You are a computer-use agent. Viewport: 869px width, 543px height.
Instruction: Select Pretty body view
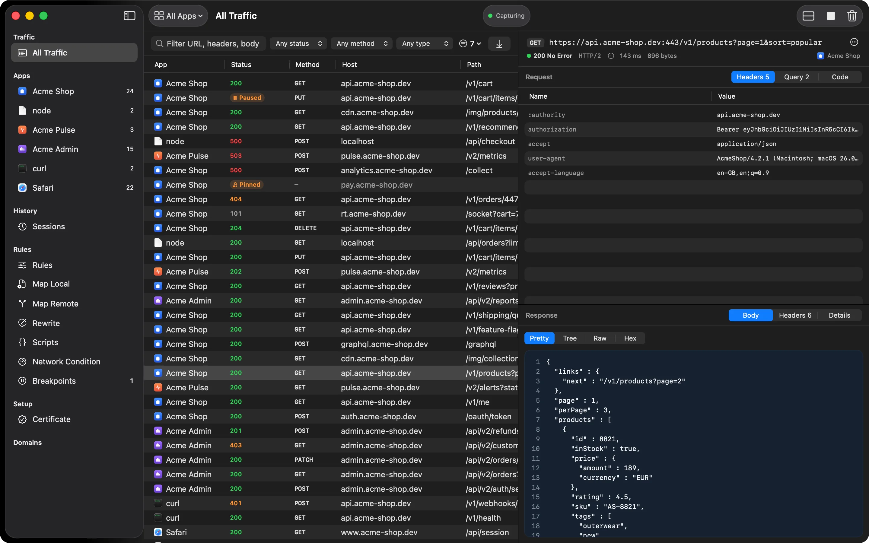pos(539,338)
